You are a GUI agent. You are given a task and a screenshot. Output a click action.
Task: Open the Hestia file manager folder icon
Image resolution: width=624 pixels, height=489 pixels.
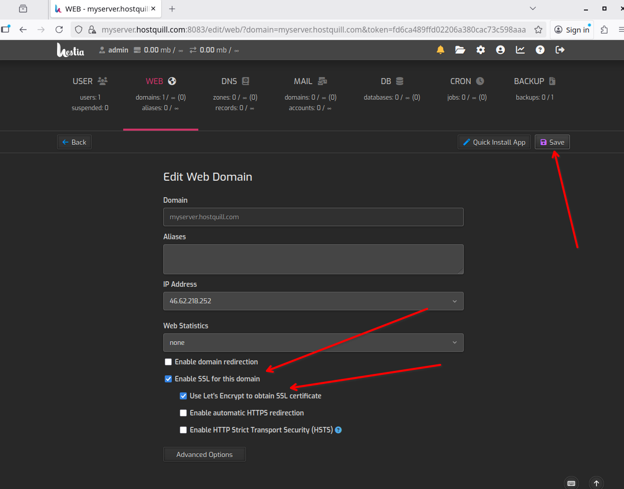pos(460,50)
